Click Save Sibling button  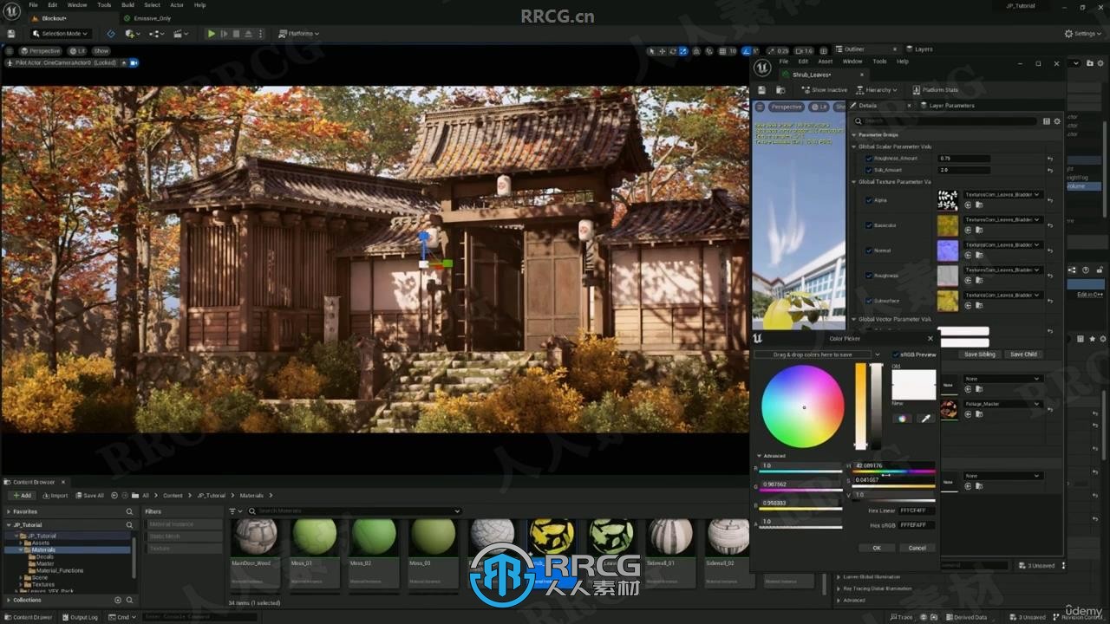click(980, 354)
